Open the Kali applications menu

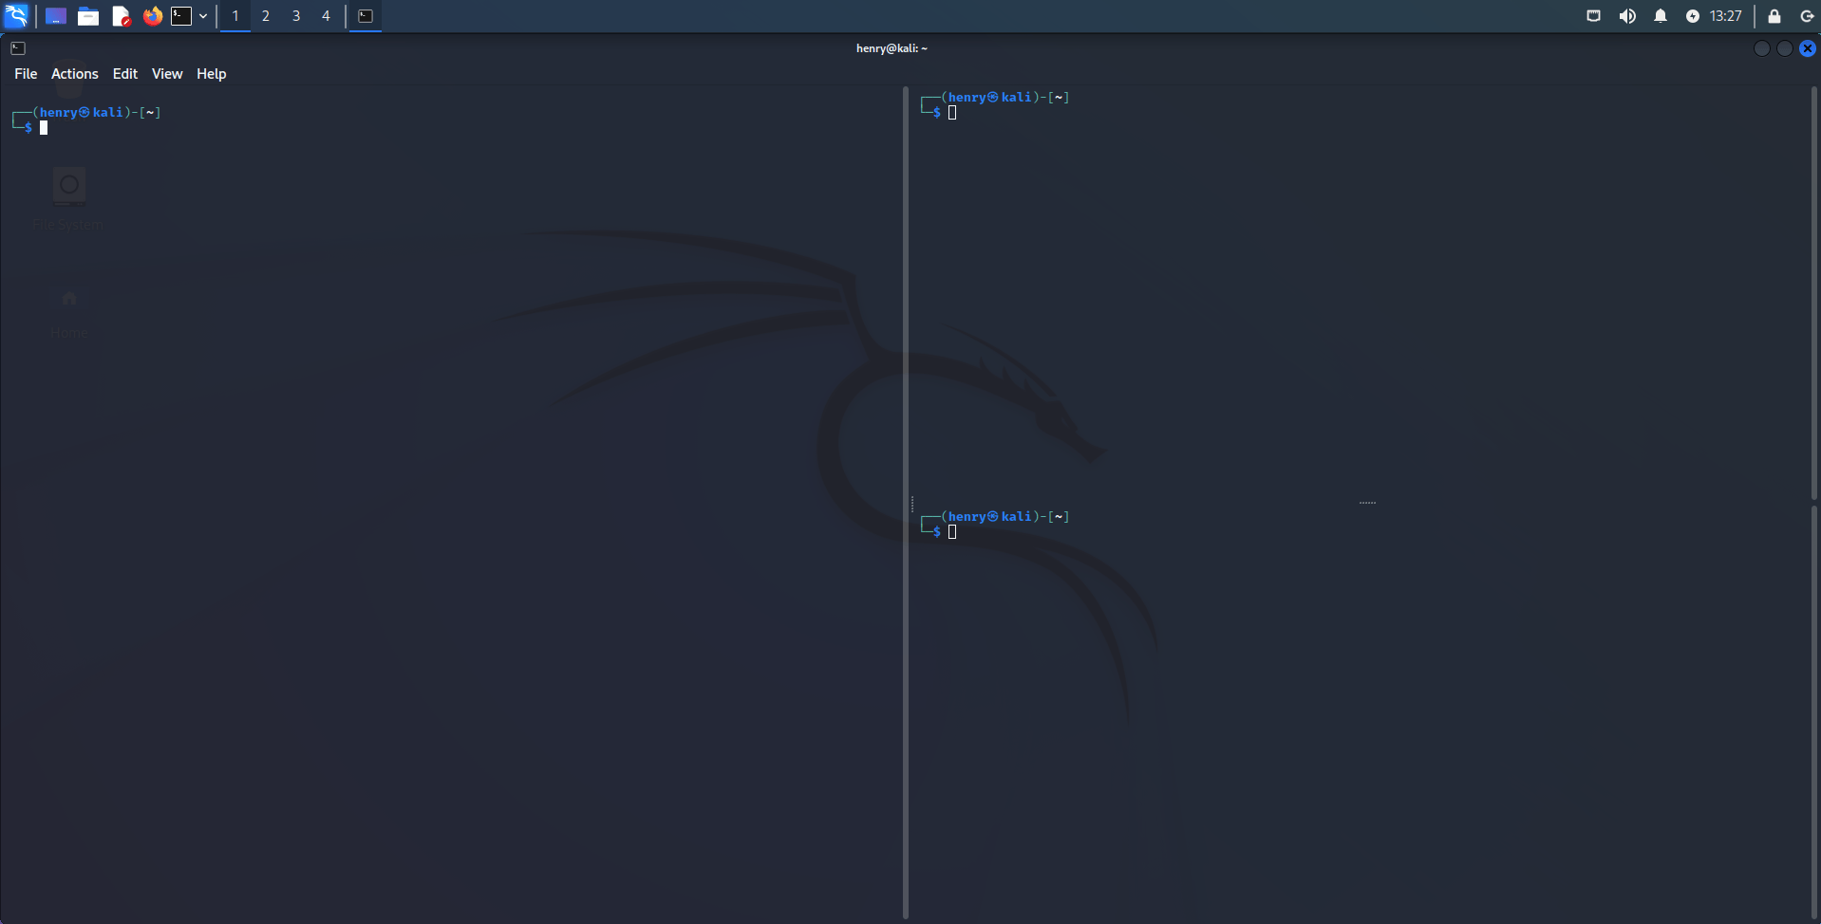pyautogui.click(x=16, y=16)
